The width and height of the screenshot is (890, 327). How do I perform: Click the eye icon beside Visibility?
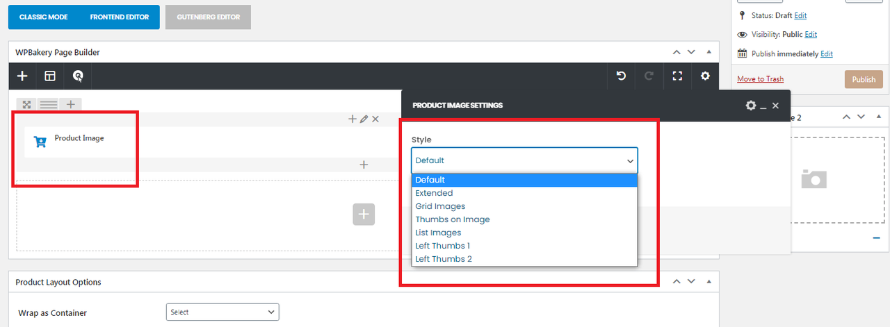742,35
